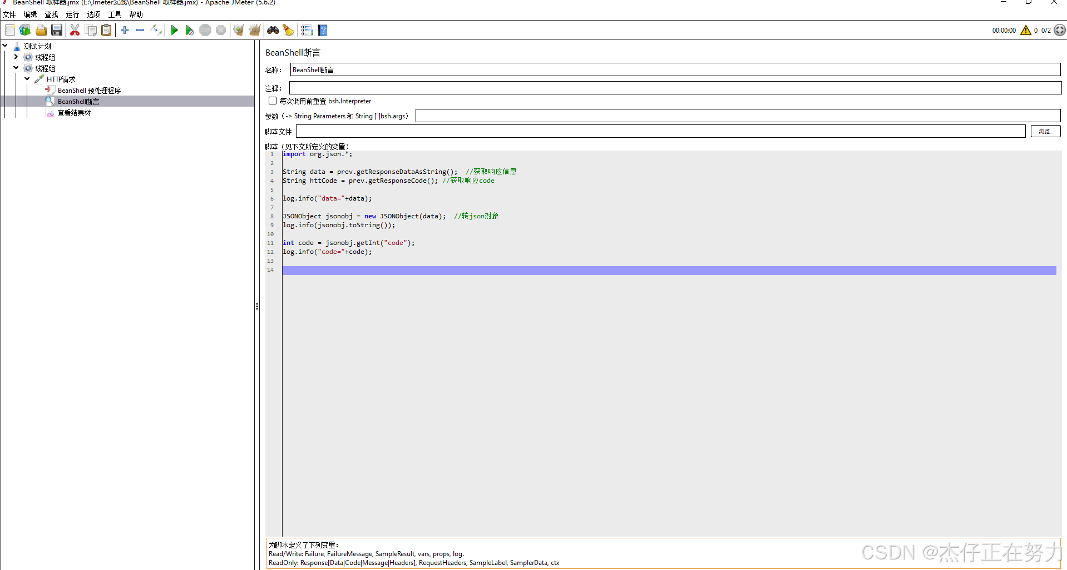Create a new test plan
Viewport: 1067px width, 570px height.
10,30
